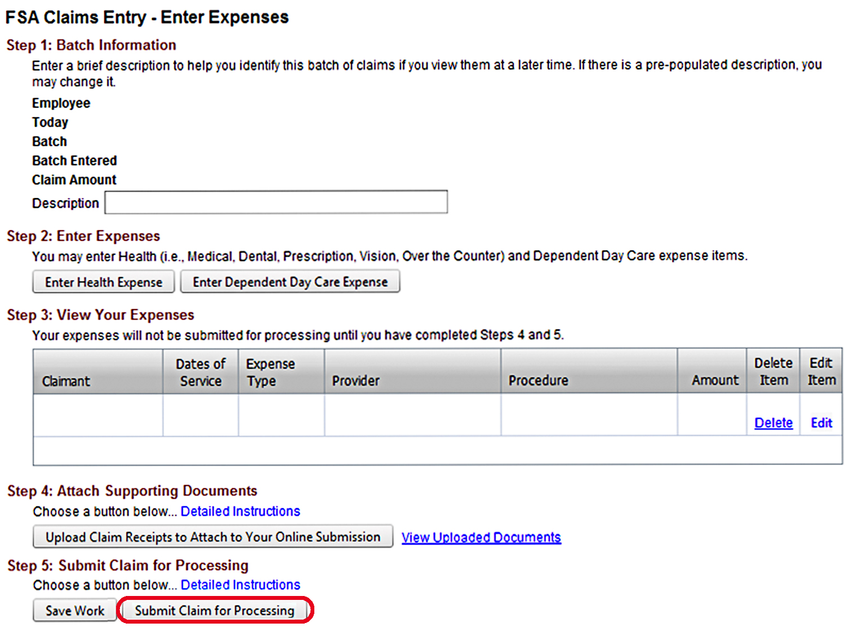Click the Edit link in expense row

pyautogui.click(x=821, y=422)
